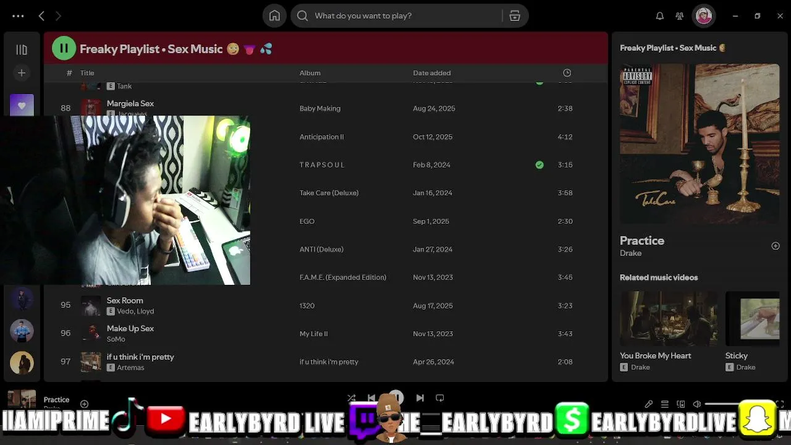Open the Baby Making album link
This screenshot has width=791, height=445.
[x=320, y=108]
